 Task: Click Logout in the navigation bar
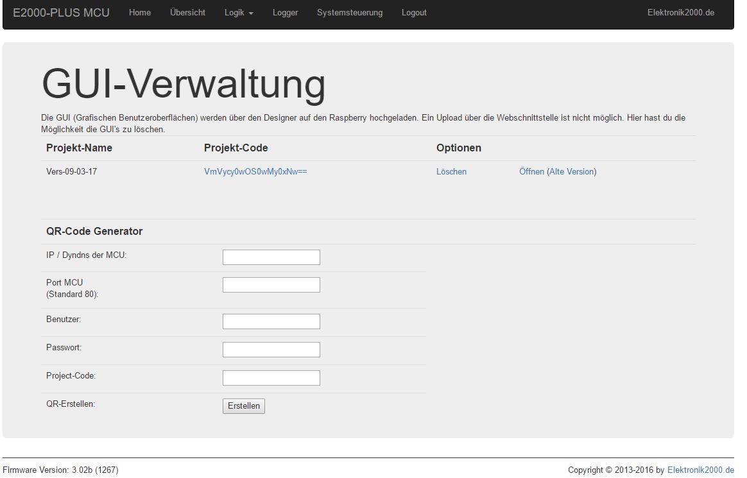414,13
